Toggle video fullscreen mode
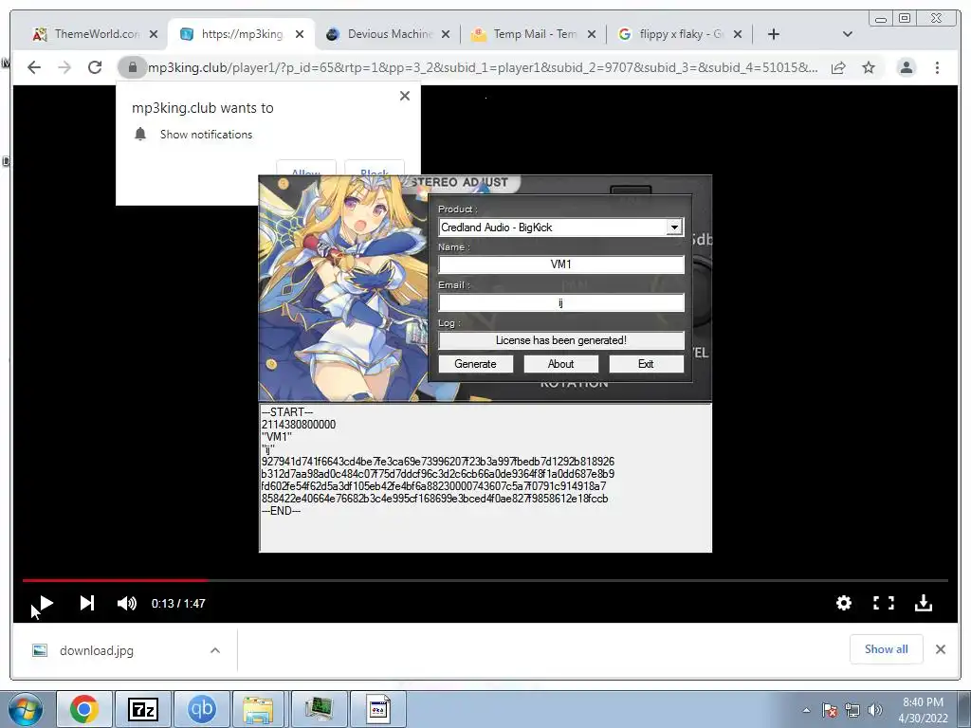 pos(884,603)
